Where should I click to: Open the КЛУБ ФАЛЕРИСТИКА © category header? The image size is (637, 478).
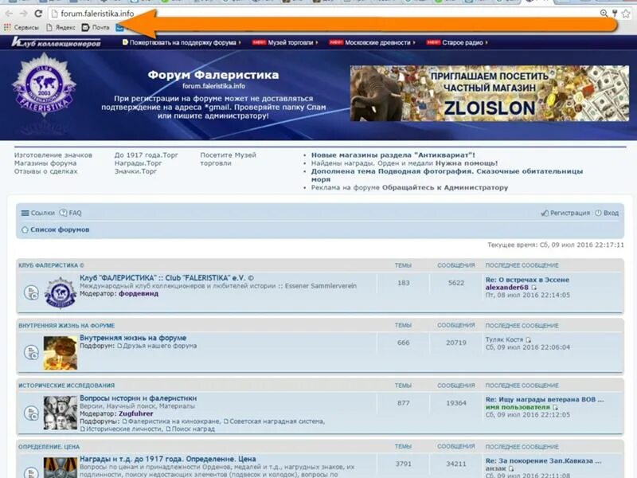51,265
